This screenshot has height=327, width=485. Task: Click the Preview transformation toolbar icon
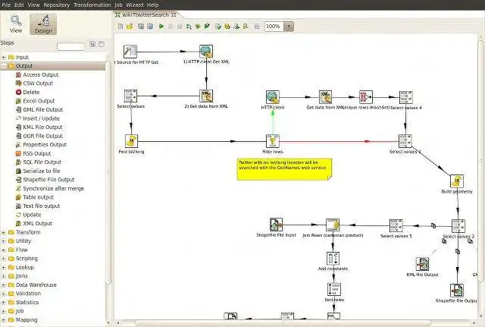189,27
